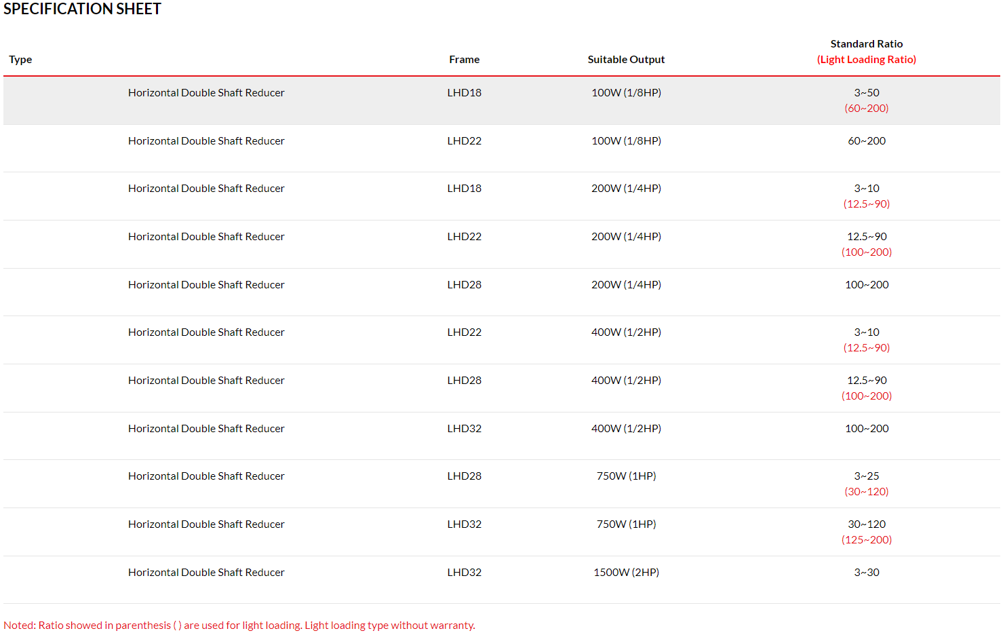Screen dimensions: 1005x633
Task: Click the 3~30 standard ratio value
Action: point(867,573)
